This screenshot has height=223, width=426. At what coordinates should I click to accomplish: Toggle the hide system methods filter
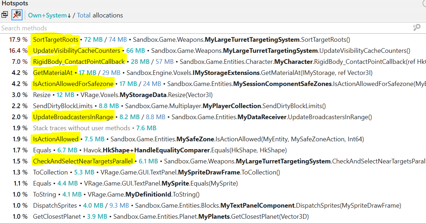coord(17,15)
